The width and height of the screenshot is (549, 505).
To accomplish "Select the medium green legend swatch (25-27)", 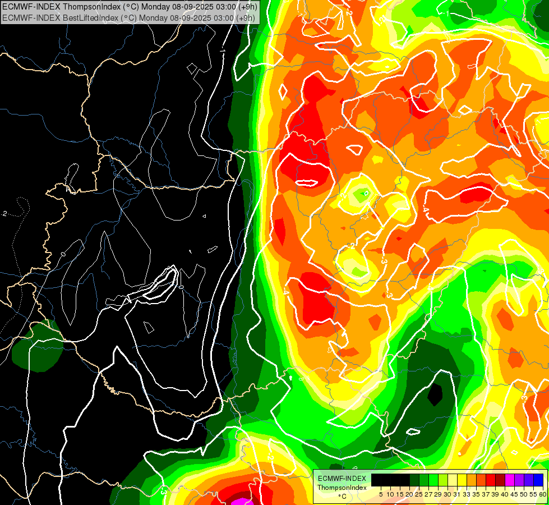I will tap(423, 480).
